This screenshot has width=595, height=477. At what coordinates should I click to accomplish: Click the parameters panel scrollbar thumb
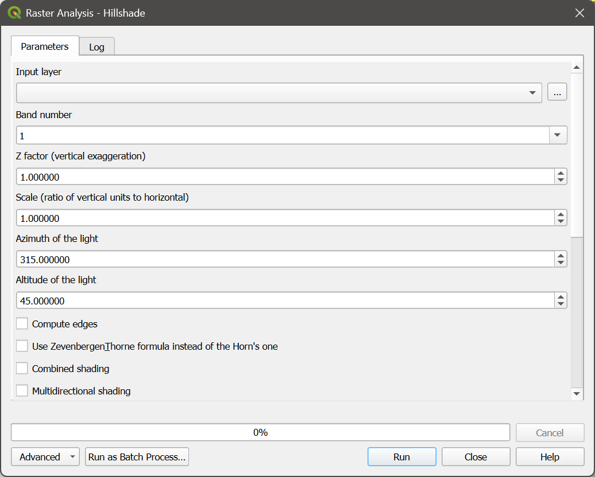coord(577,155)
